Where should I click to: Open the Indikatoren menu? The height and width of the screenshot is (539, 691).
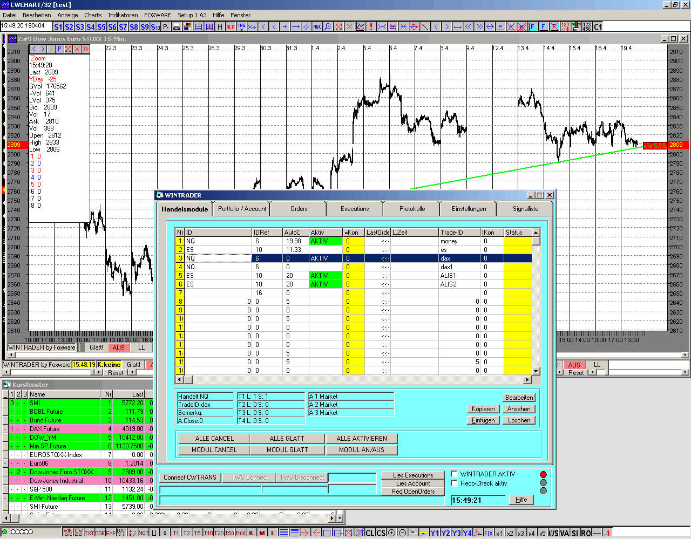123,15
